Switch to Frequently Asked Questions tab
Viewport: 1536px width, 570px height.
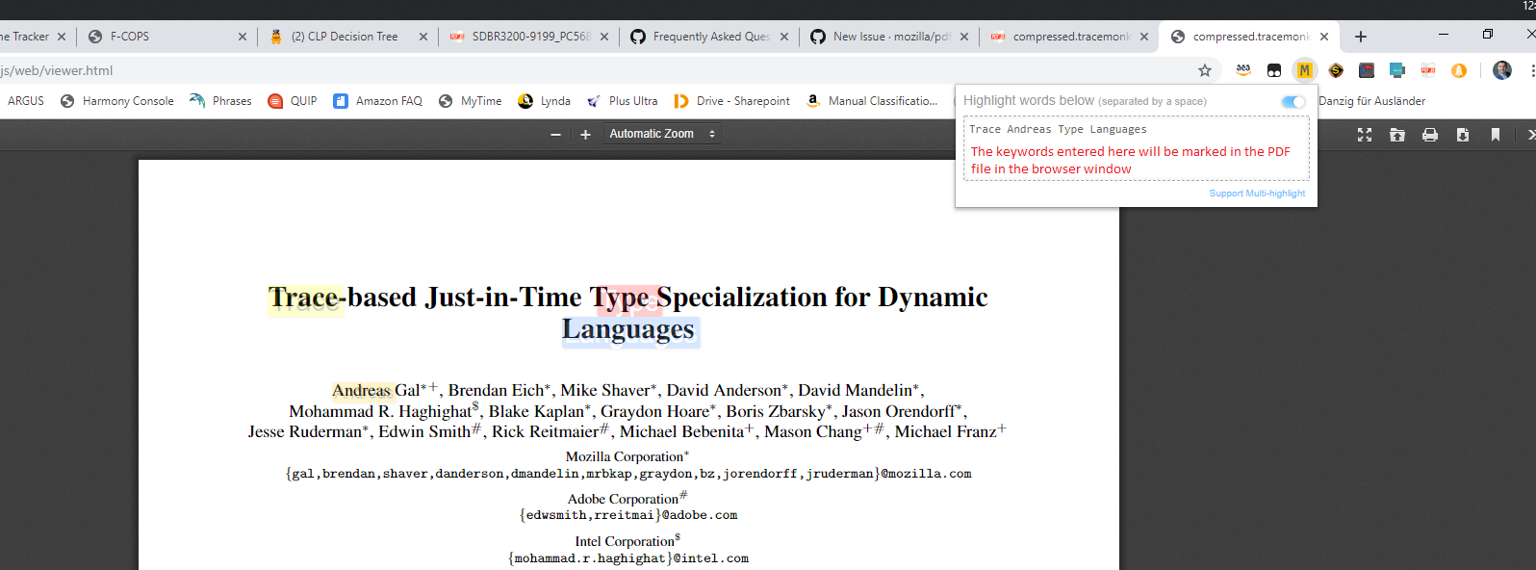pos(710,37)
